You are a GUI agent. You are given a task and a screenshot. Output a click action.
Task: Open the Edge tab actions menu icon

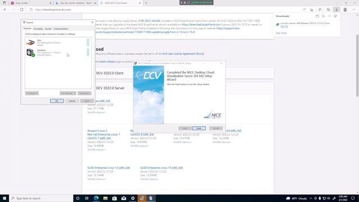point(4,3)
